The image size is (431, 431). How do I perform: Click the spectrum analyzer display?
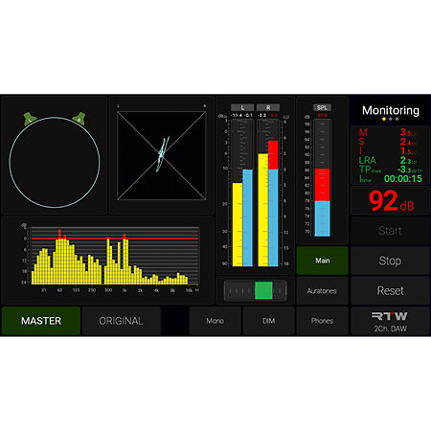click(115, 256)
